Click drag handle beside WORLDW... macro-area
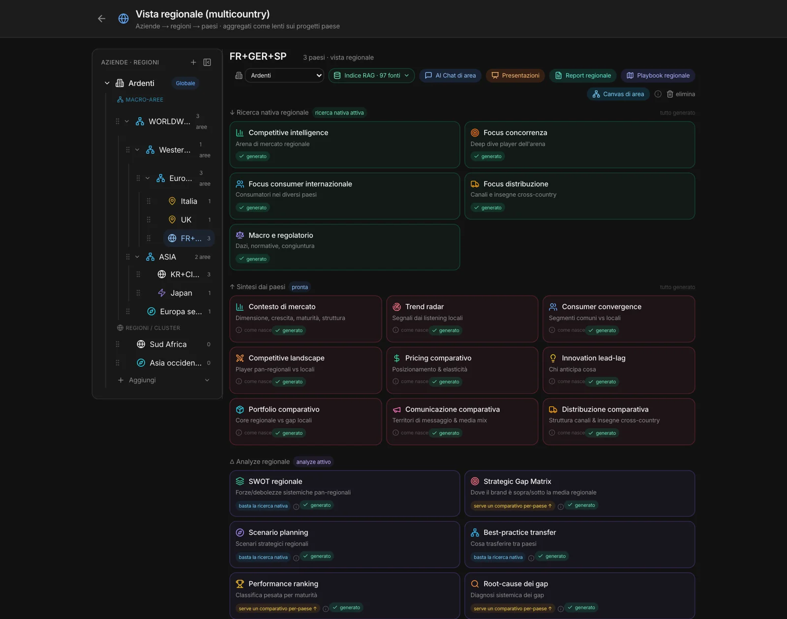Viewport: 787px width, 619px height. click(x=118, y=121)
